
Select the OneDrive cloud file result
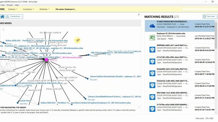point(180,26)
